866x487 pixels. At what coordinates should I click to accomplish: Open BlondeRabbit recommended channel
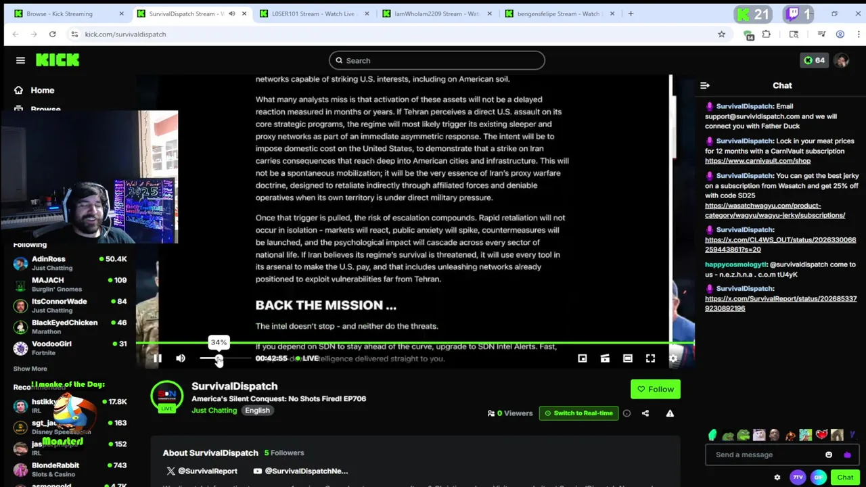click(x=70, y=469)
